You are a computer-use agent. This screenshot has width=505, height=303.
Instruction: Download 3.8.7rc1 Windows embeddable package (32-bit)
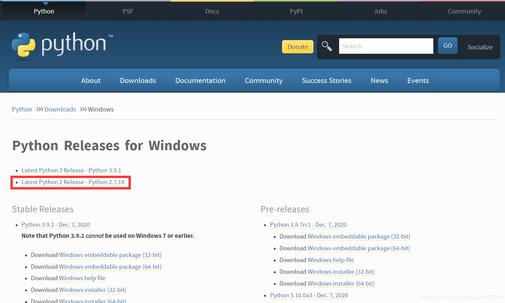[359, 236]
